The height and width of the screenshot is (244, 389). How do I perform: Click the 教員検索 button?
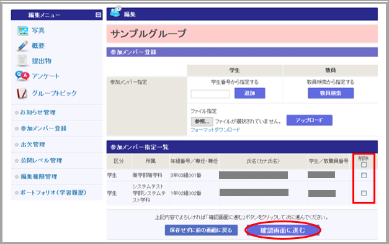331,93
